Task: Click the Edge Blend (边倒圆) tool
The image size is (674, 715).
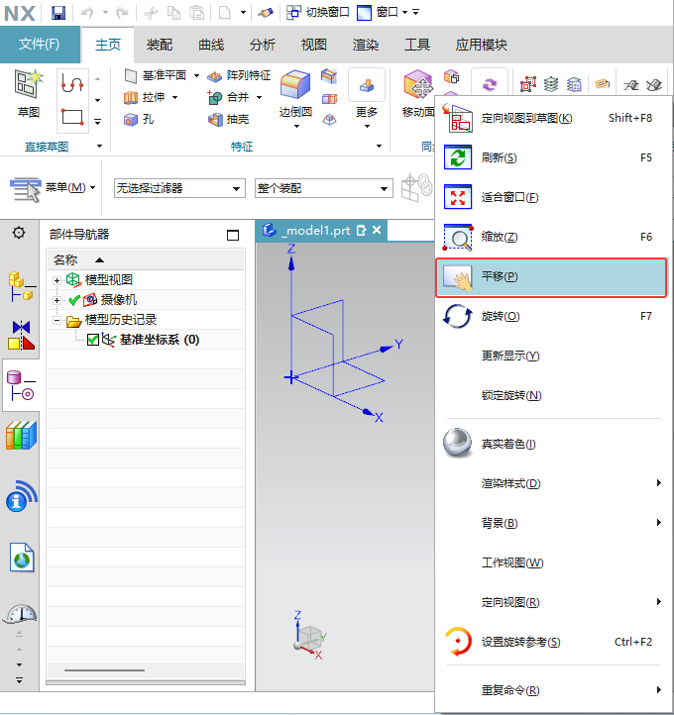Action: (x=295, y=94)
